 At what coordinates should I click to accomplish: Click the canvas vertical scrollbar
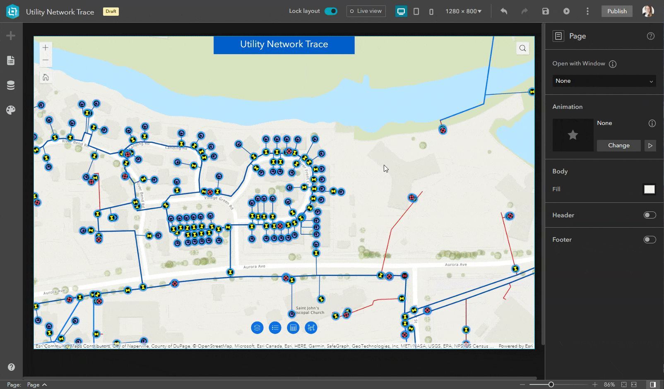543,184
